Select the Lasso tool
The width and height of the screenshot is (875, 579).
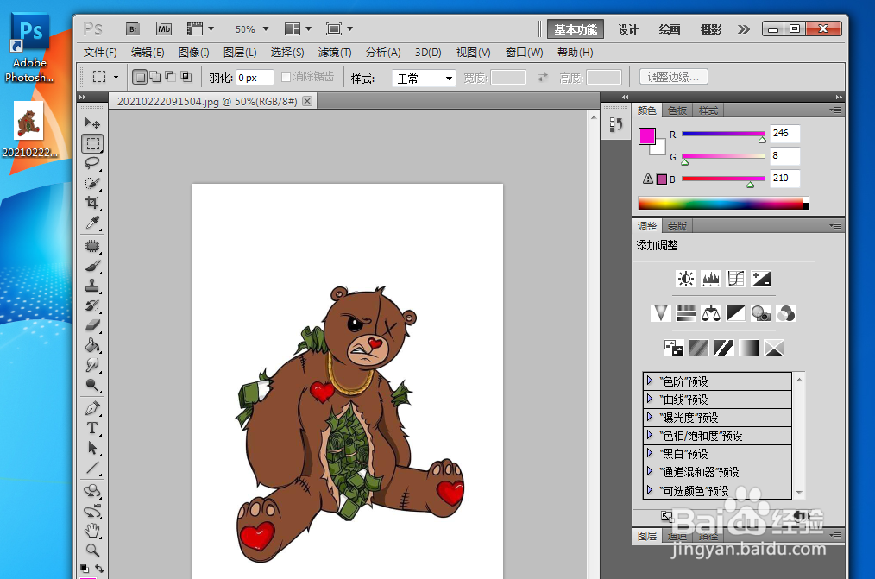coord(92,163)
